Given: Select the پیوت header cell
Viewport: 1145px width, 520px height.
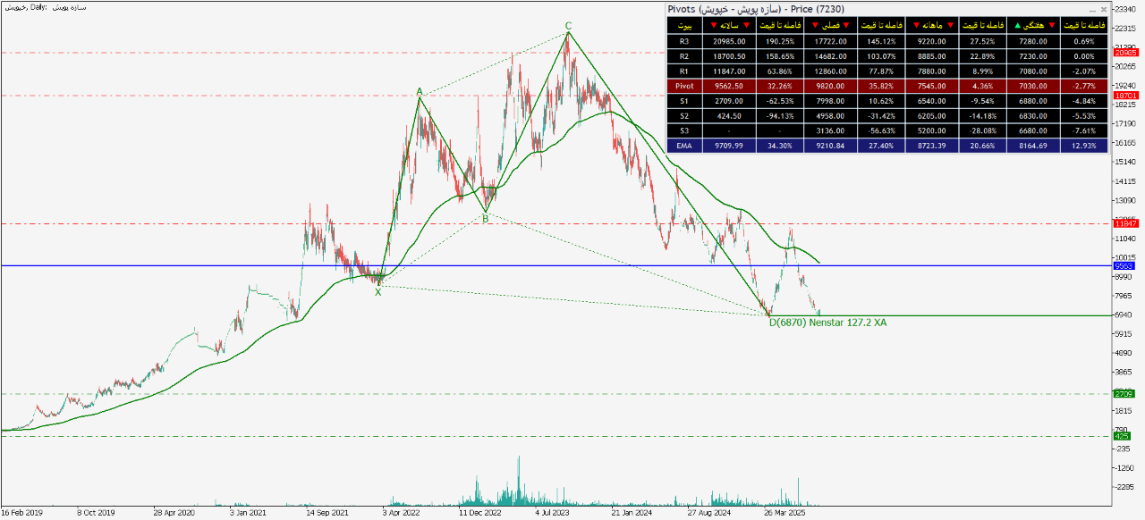Looking at the screenshot, I should click(685, 25).
